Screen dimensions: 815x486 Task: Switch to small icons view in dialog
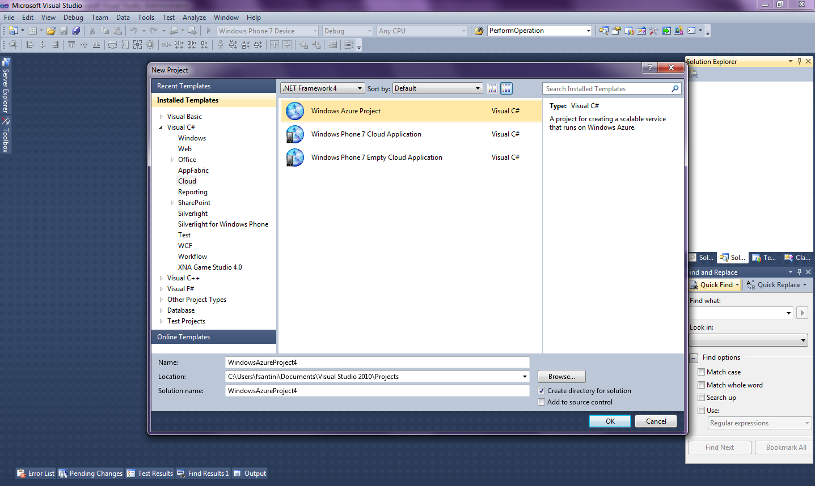click(x=493, y=88)
